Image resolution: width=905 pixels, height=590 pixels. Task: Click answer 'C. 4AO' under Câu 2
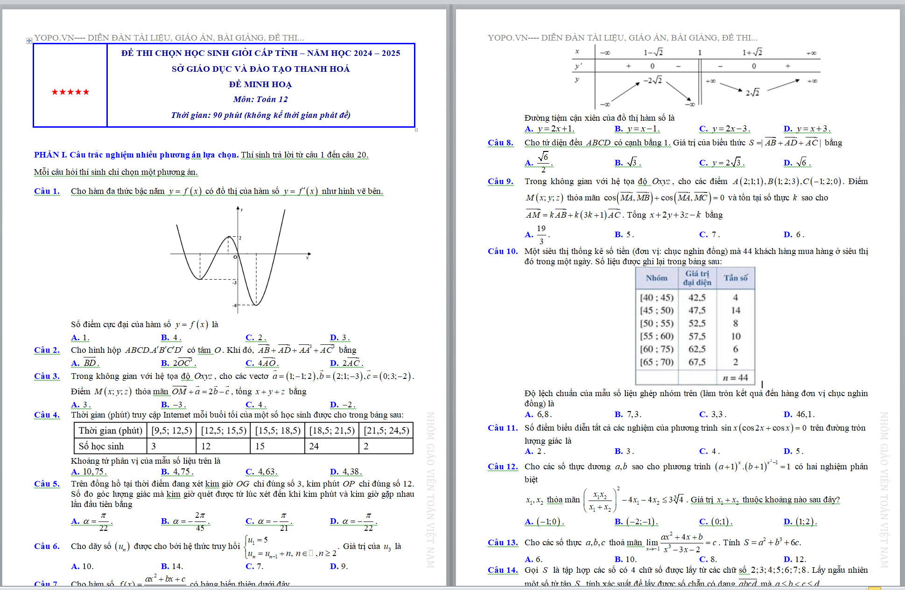pos(262,363)
